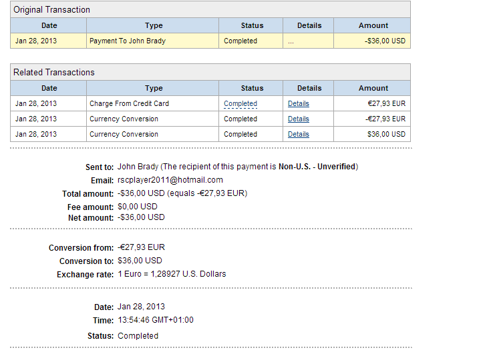Click the time value 13:54:46 GMT+01:00
Viewport: 489px width, 356px height.
tap(155, 321)
